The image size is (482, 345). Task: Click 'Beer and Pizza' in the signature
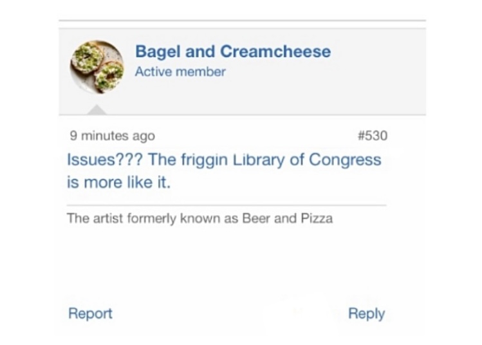click(288, 218)
